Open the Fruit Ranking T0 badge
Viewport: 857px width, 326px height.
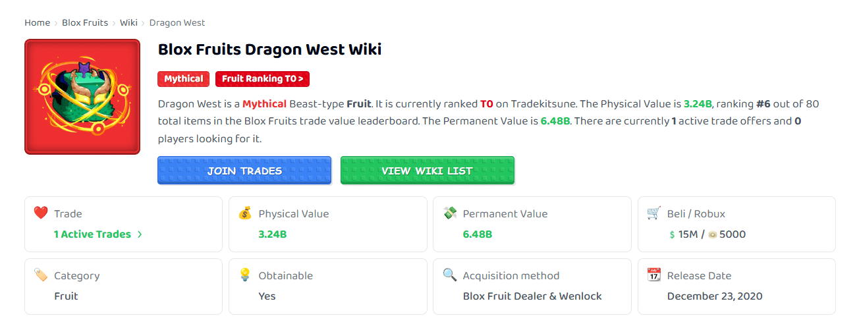[x=262, y=79]
